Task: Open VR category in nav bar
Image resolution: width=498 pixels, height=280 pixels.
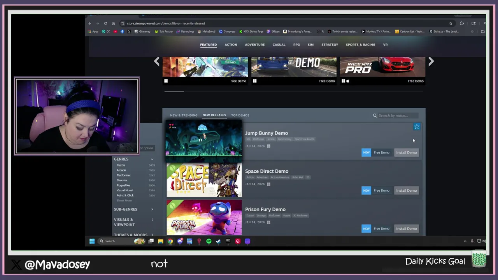Action: [x=385, y=45]
